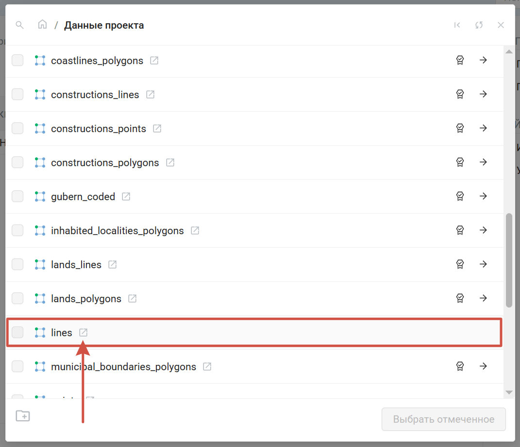Refresh the resource list

point(479,25)
